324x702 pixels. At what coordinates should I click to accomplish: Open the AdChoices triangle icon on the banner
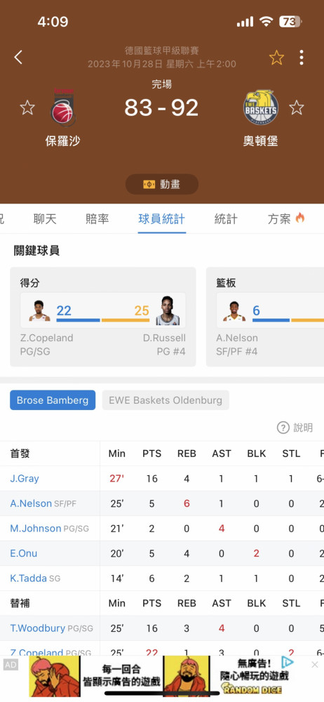click(x=288, y=662)
